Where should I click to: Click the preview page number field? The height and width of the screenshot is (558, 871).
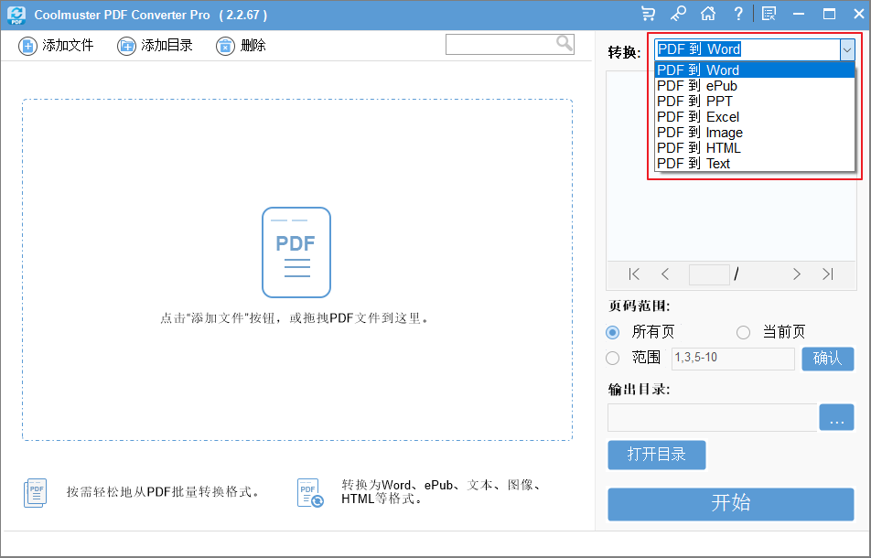pyautogui.click(x=709, y=274)
